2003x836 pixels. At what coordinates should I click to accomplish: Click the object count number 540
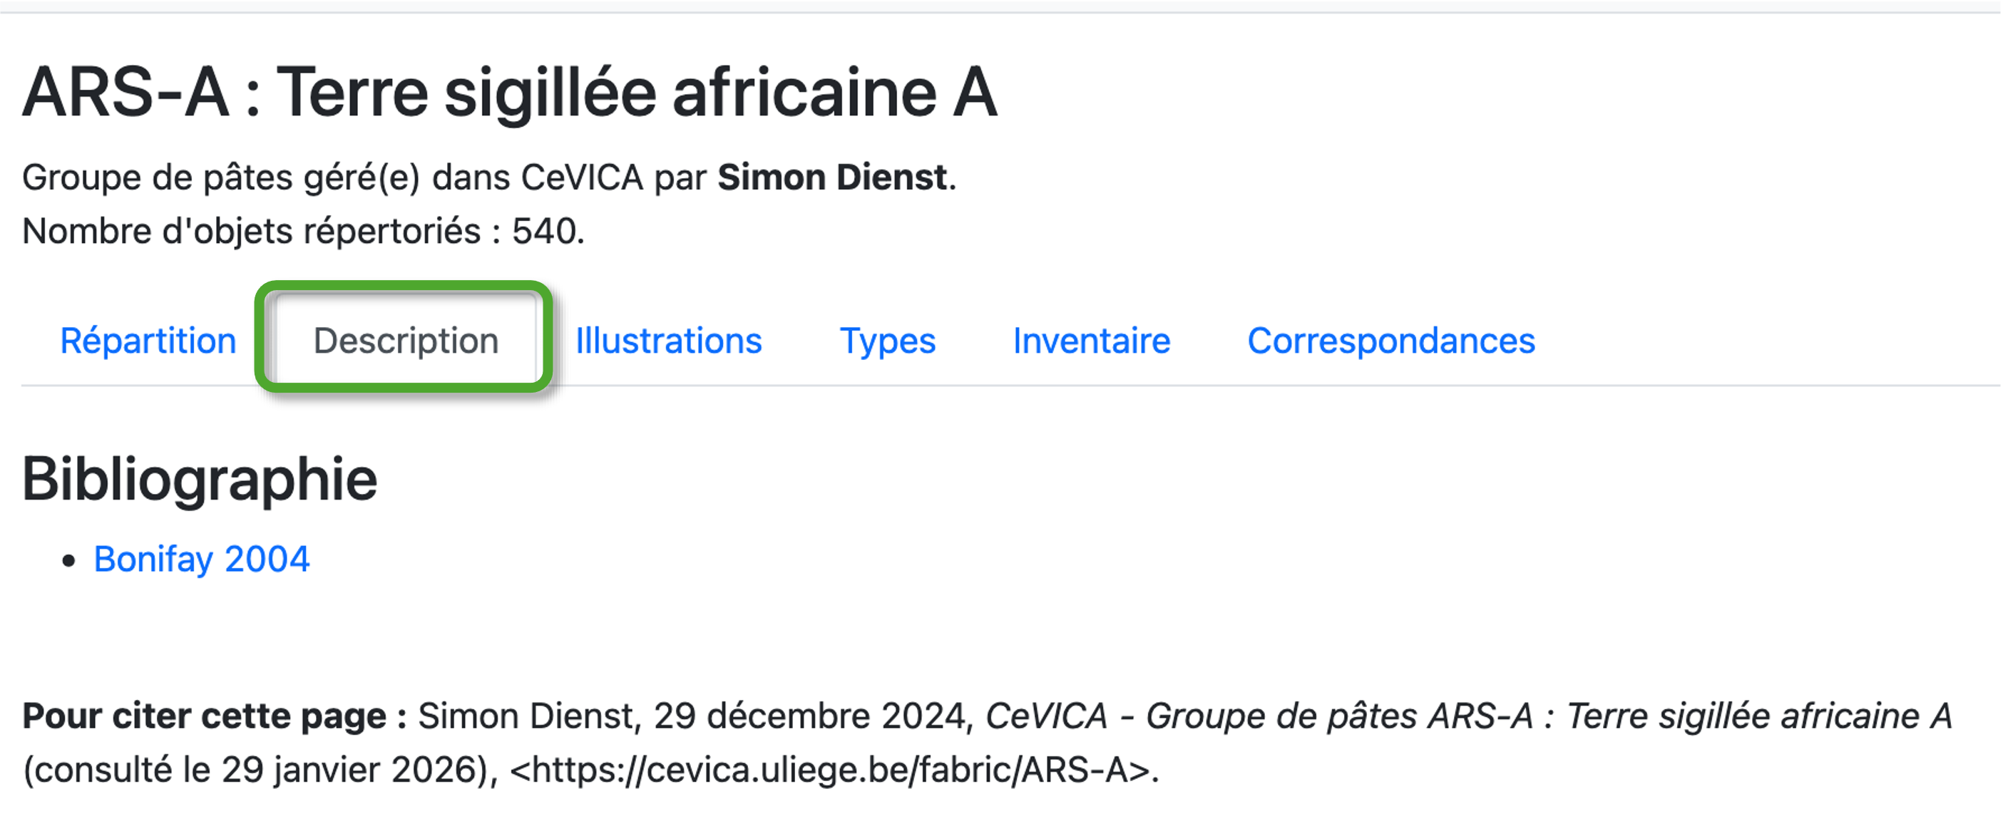pyautogui.click(x=545, y=232)
